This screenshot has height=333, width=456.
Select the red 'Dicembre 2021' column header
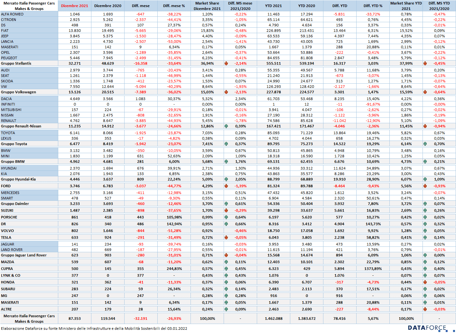point(75,6)
